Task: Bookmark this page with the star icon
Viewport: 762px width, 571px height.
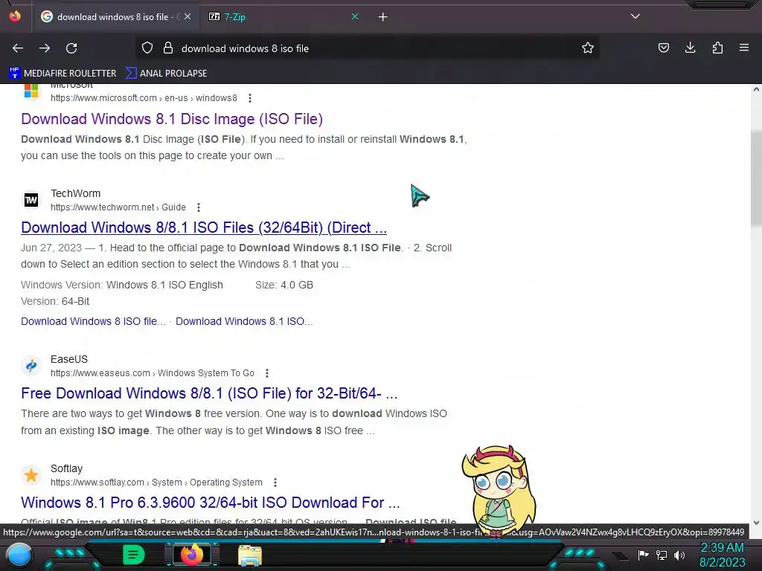Action: (588, 48)
